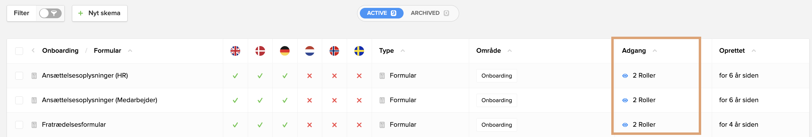Tick checkbox for Ansættelsesoplysninger (Medarbejder) row
812x137 pixels.
19,100
